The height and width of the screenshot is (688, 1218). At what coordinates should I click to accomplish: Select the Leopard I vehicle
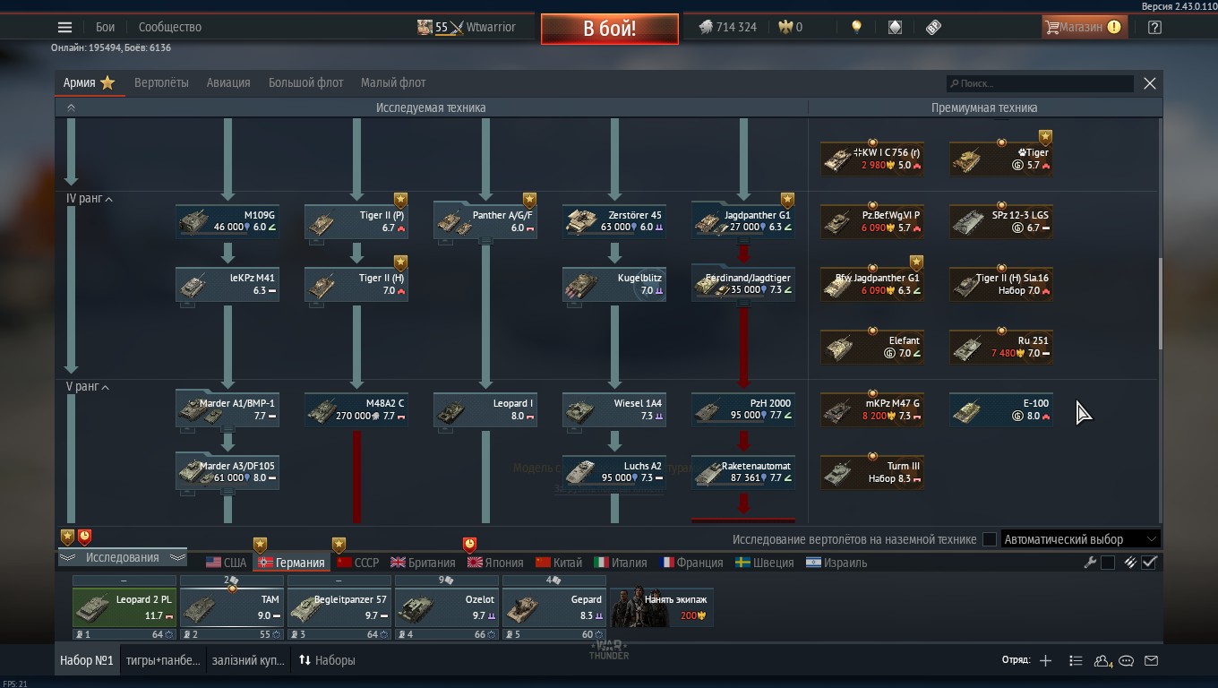click(x=485, y=409)
